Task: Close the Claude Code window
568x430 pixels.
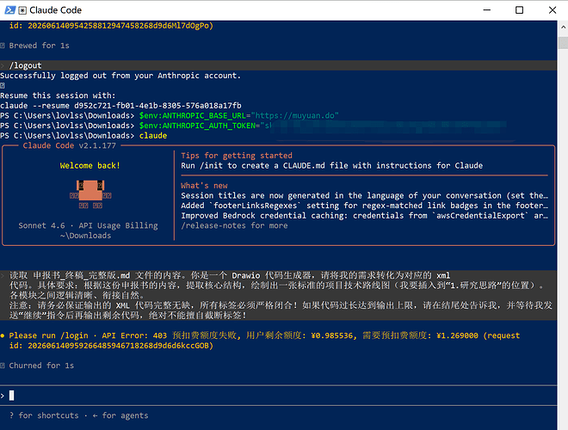Action: [553, 10]
